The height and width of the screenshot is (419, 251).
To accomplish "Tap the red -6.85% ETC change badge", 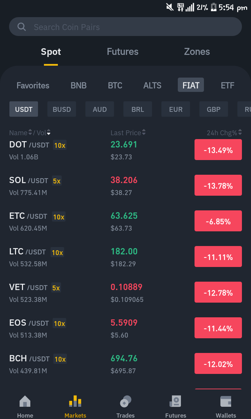I will pyautogui.click(x=218, y=221).
